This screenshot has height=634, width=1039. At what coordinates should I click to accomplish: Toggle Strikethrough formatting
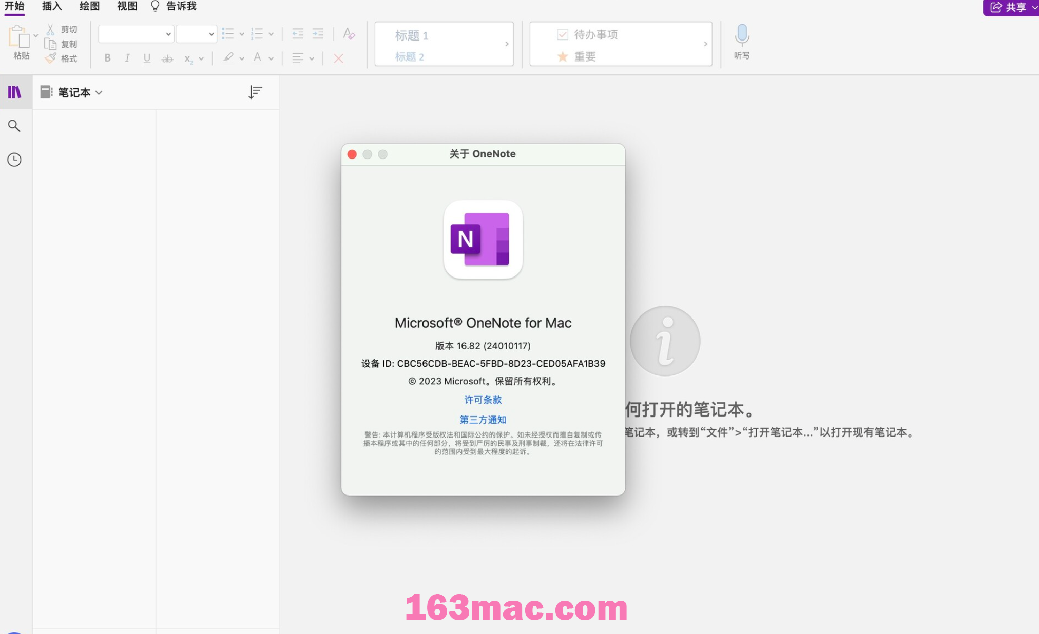point(167,58)
